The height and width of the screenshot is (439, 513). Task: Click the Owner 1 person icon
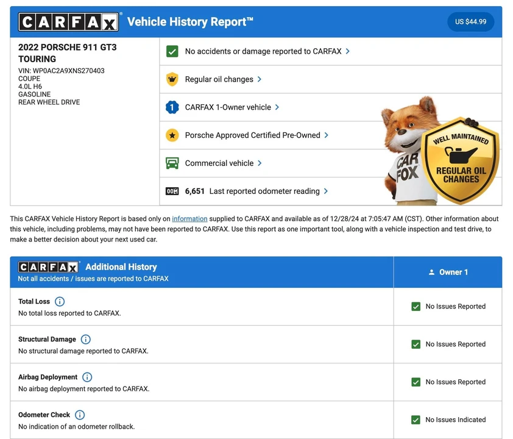point(431,272)
